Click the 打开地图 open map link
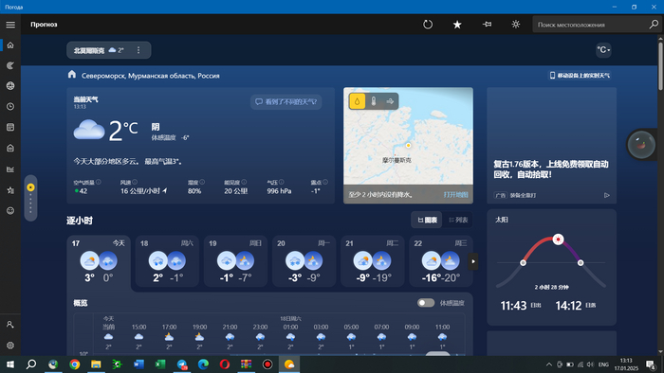664x373 pixels. [456, 194]
